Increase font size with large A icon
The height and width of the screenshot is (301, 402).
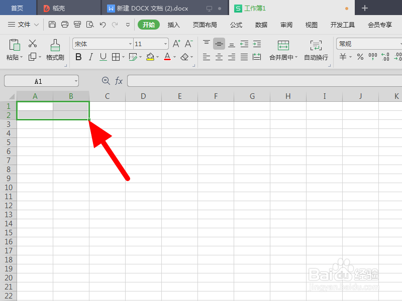point(176,44)
